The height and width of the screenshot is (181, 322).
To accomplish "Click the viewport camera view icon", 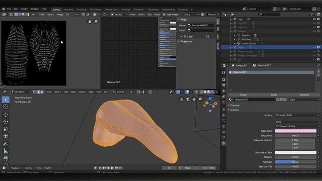I will [x=188, y=100].
